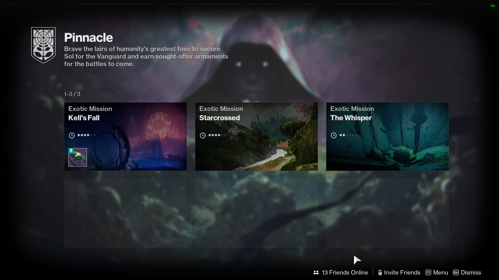Click the Starcrossed length pips indicator

pos(218,135)
